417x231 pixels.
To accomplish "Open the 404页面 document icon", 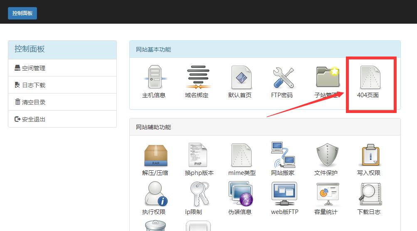I will (370, 77).
